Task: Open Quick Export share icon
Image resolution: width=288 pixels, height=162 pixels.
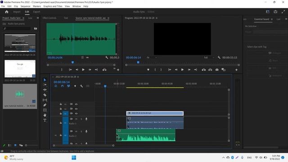Action: (275, 12)
